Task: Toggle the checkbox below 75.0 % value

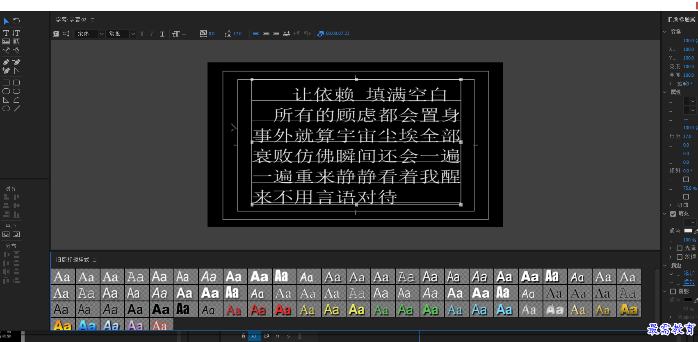Action: click(x=686, y=197)
